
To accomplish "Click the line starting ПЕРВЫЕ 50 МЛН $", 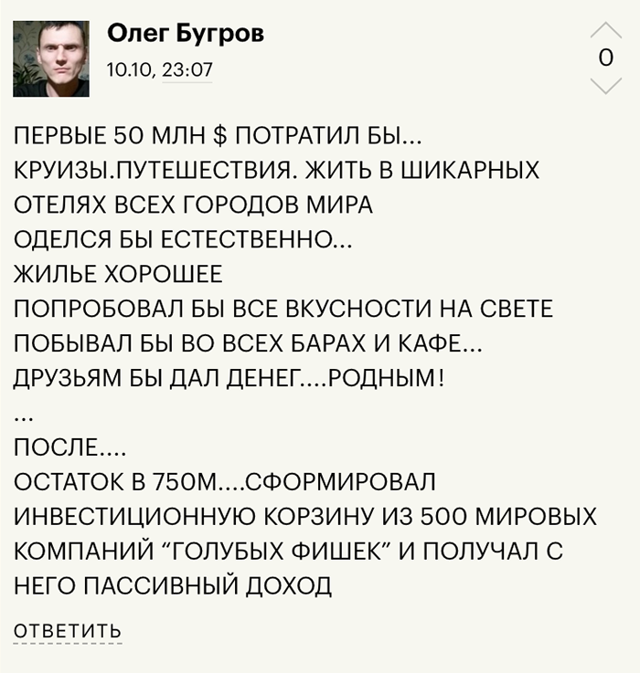I will pos(218,136).
